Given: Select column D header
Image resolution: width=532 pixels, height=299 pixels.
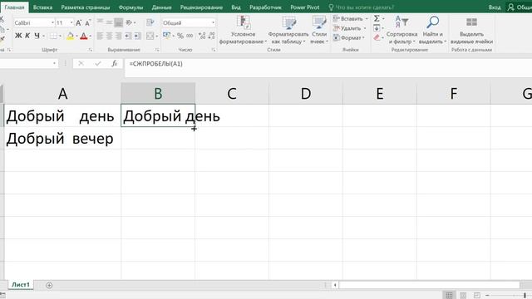Looking at the screenshot, I should pos(306,94).
